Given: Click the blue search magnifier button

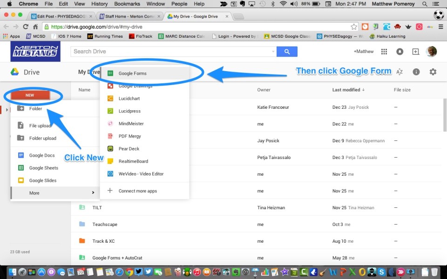Looking at the screenshot, I should (x=287, y=52).
